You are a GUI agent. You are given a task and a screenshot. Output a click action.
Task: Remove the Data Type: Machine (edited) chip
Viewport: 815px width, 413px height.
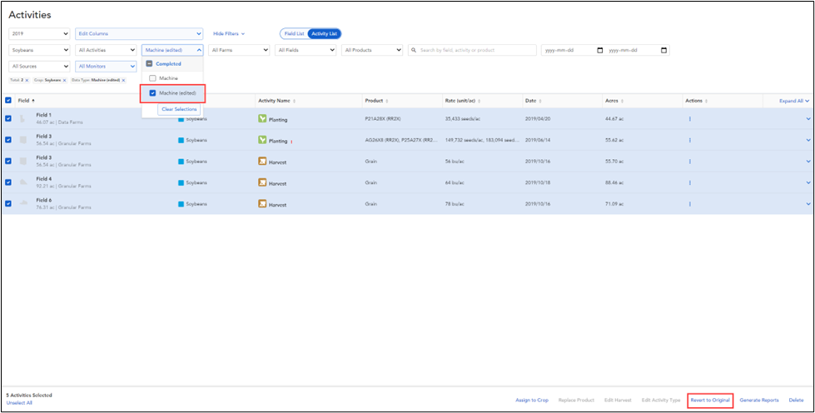click(123, 80)
